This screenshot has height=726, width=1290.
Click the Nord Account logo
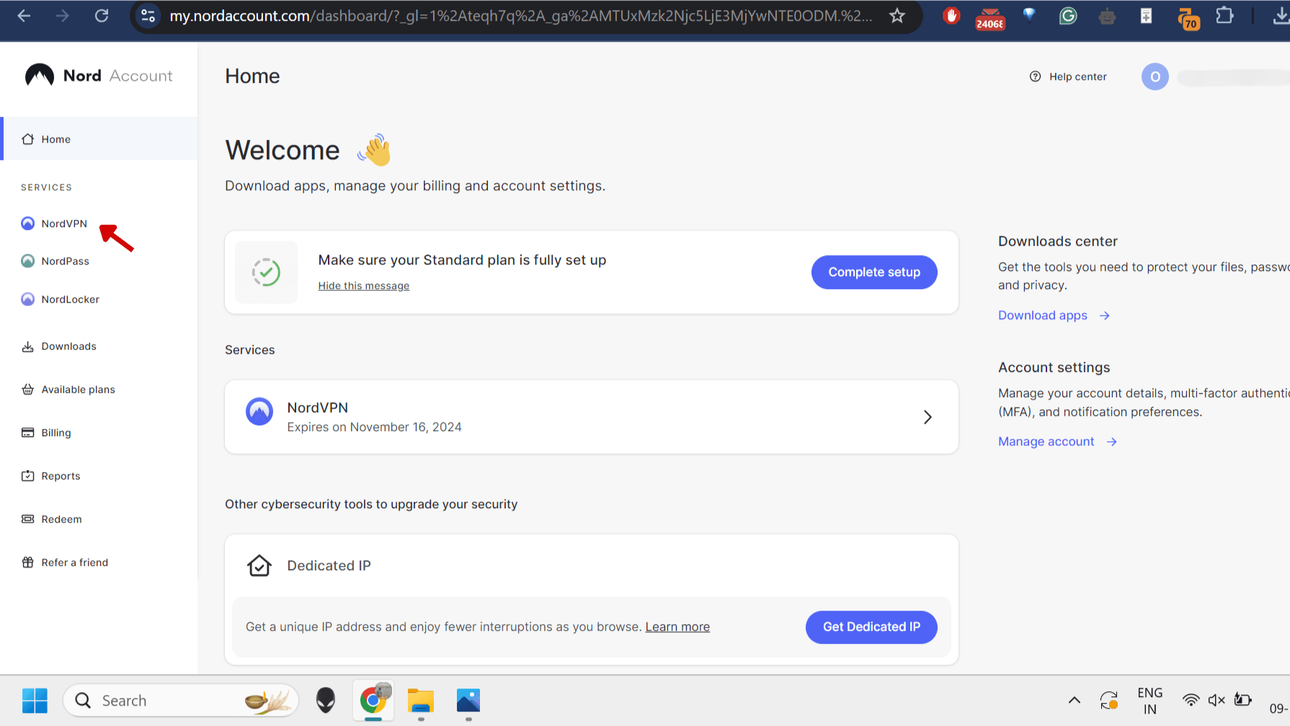99,76
